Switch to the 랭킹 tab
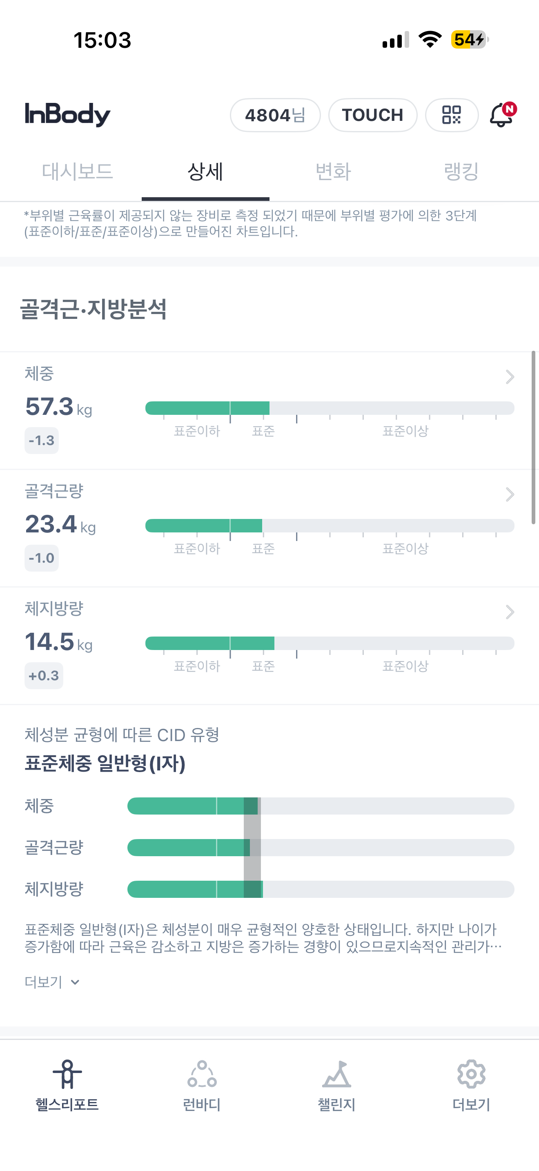539x1171 pixels. coord(461,172)
